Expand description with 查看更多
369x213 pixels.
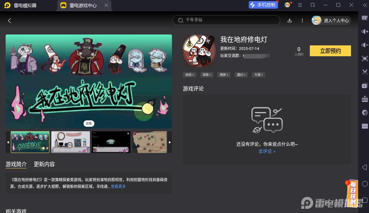coord(118,186)
